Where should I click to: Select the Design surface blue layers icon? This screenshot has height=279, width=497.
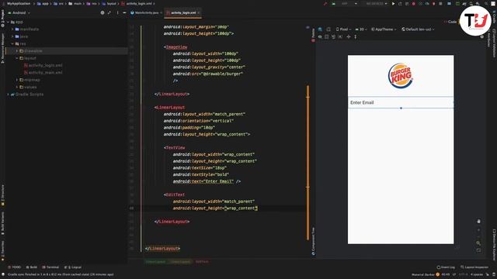click(320, 29)
